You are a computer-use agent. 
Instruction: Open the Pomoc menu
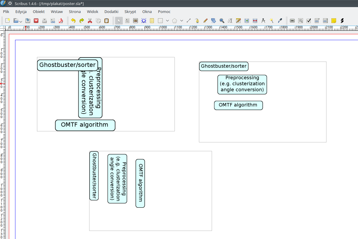click(x=164, y=12)
